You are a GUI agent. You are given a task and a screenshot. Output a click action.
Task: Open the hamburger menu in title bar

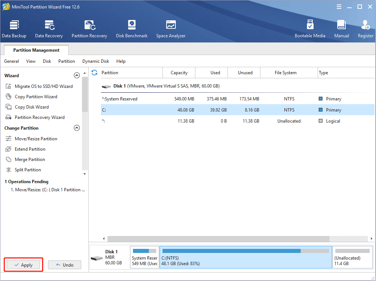pos(339,7)
